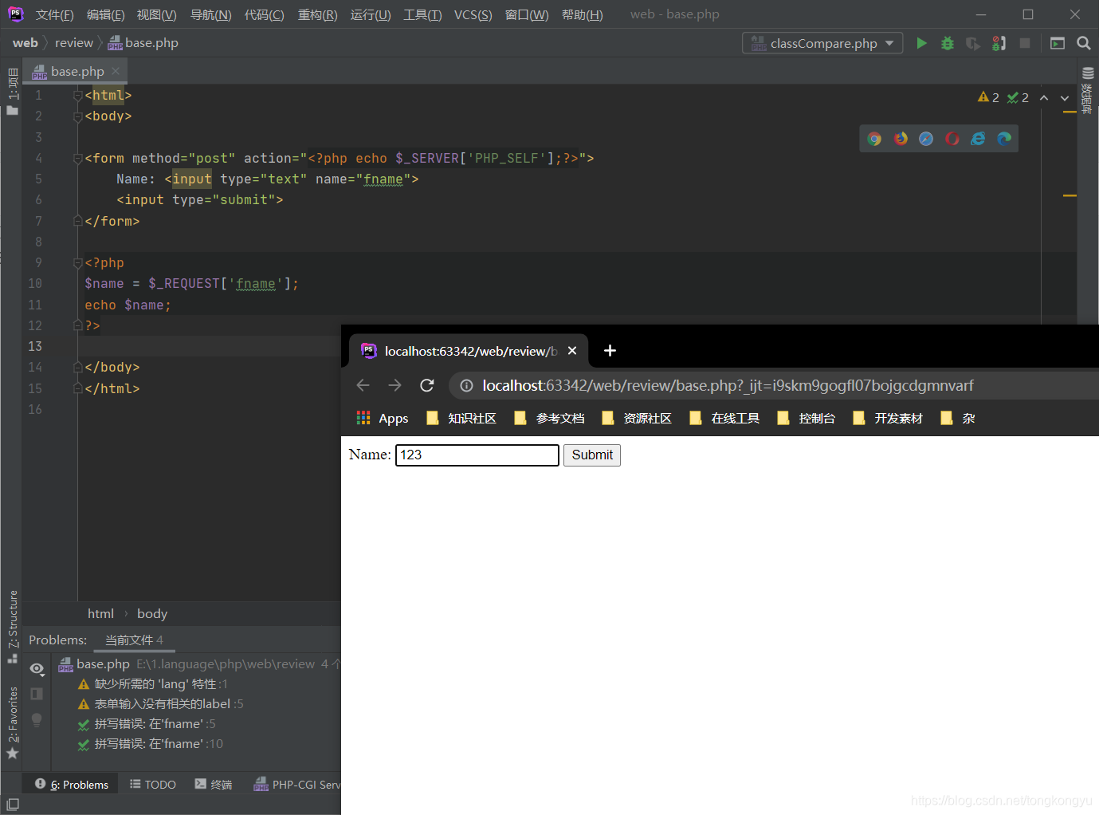This screenshot has width=1099, height=815.
Task: Open the 导航(N) menu
Action: 210,15
